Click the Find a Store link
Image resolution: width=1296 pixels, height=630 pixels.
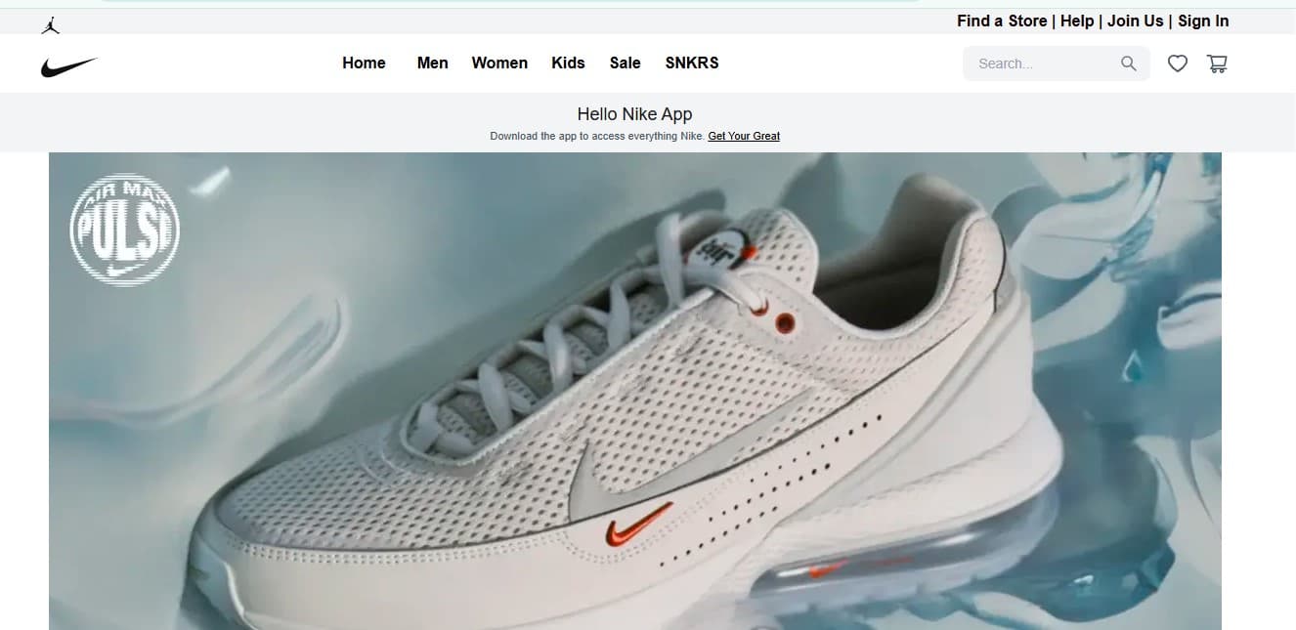point(1002,21)
